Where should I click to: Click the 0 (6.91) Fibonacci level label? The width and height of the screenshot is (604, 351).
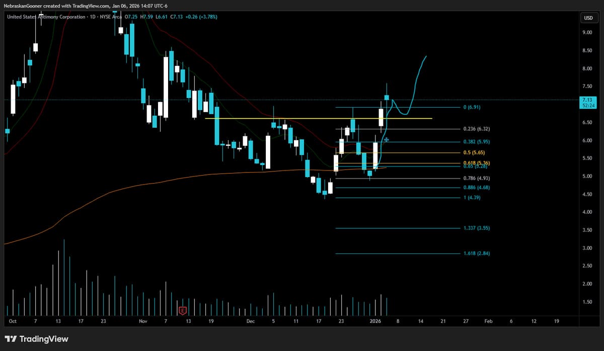coord(474,107)
